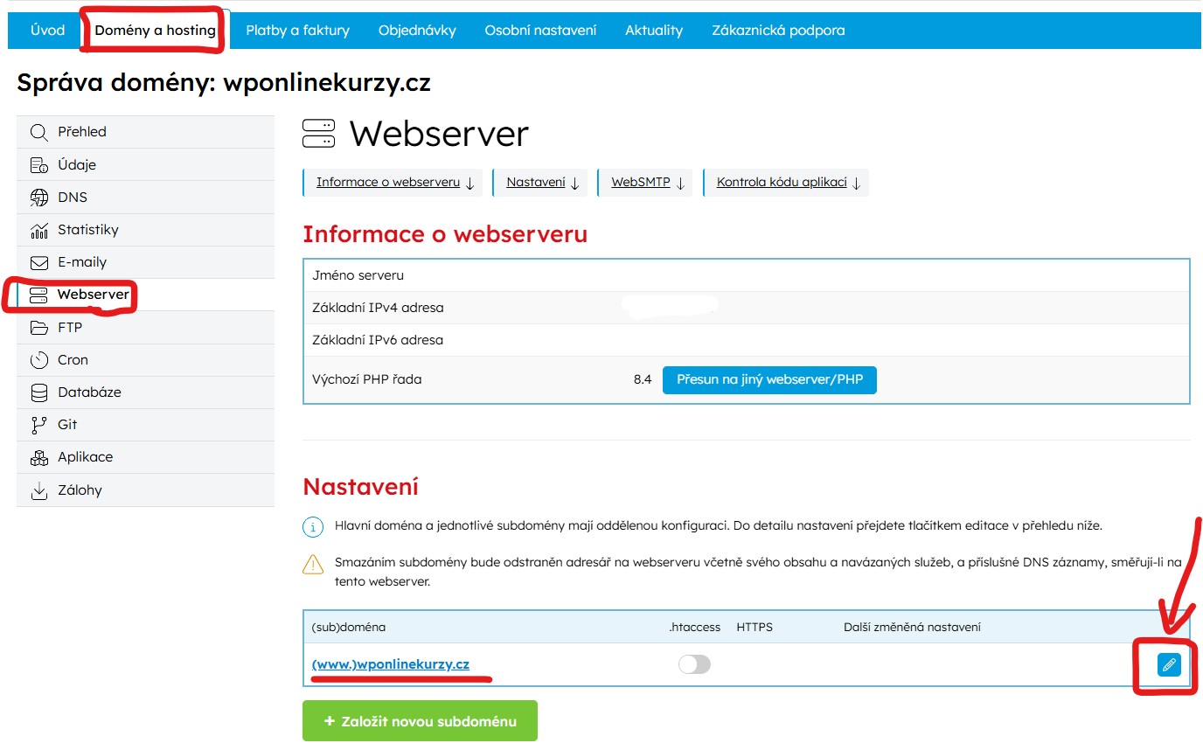The image size is (1203, 743).
Task: Edit domain settings with pencil icon
Action: tap(1168, 665)
